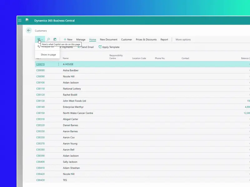Viewport: 250px width, 187px height.
Task: Click the plus New button
Action: (68, 40)
